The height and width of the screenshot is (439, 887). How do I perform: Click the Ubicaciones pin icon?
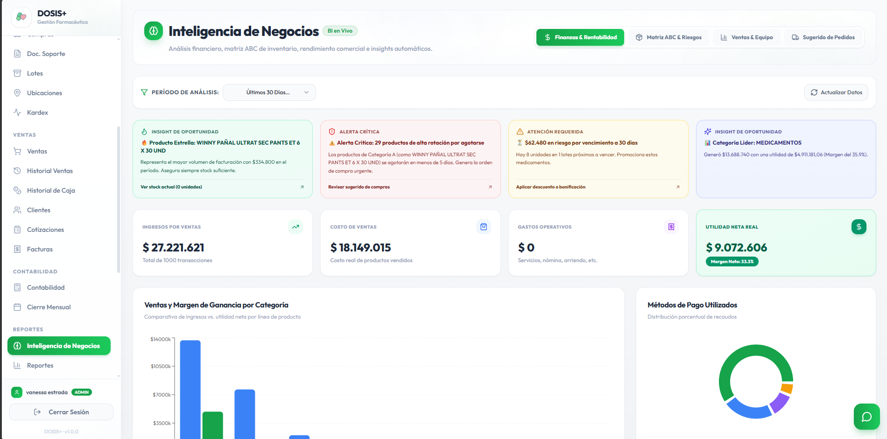pyautogui.click(x=17, y=93)
